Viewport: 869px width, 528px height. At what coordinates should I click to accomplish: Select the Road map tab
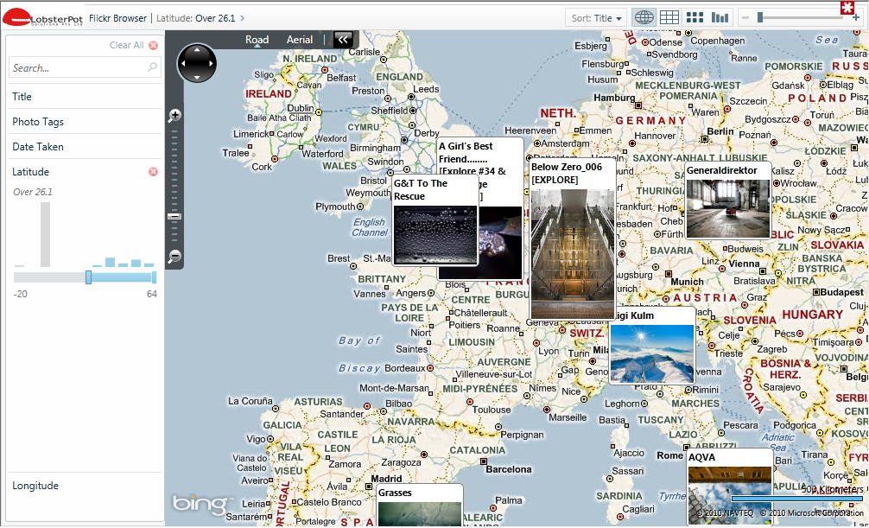pos(257,40)
